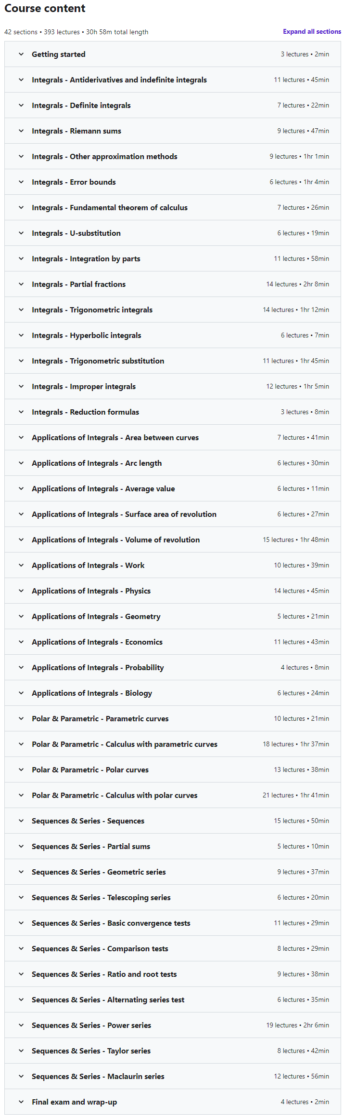Open Calculus with polar curves section
The image size is (344, 1120).
pyautogui.click(x=173, y=796)
